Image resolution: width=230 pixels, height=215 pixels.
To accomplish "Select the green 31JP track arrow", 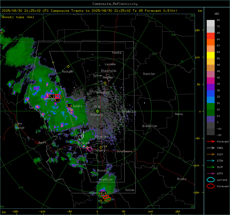I will (x=211, y=167).
